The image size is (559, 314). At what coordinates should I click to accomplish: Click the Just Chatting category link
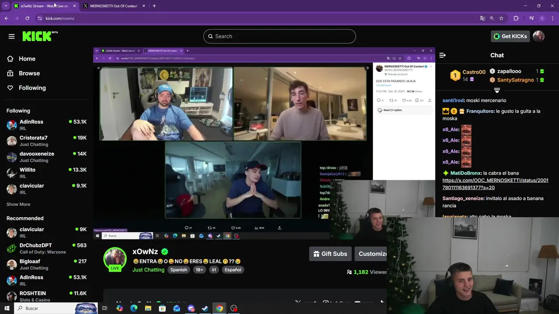[148, 270]
